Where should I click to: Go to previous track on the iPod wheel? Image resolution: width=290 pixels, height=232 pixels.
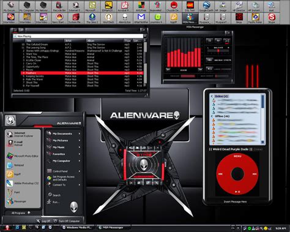tap(220, 174)
